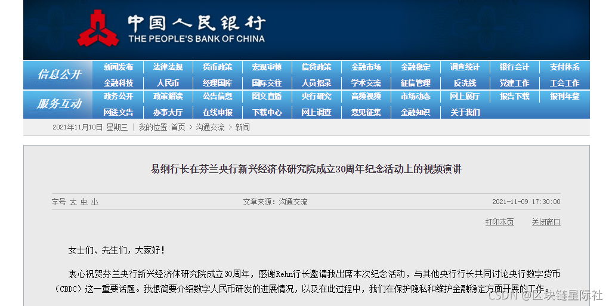Click the article title about 易纲行长
612x306 pixels.
(307, 169)
